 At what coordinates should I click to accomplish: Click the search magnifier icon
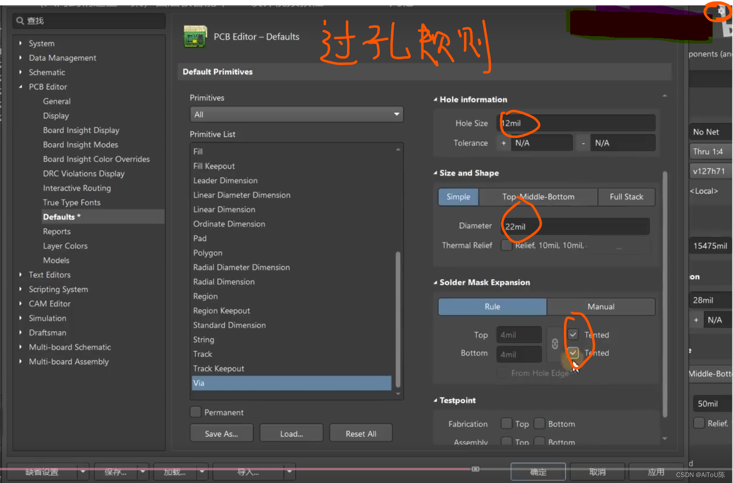[x=20, y=21]
